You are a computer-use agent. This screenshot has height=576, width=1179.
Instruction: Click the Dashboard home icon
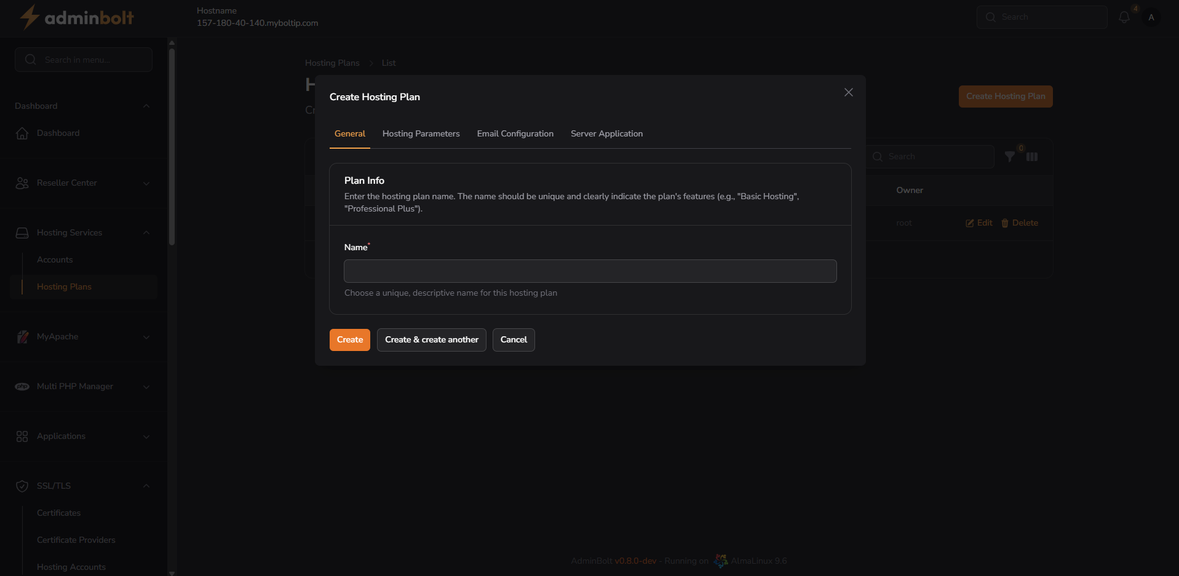[x=22, y=133]
